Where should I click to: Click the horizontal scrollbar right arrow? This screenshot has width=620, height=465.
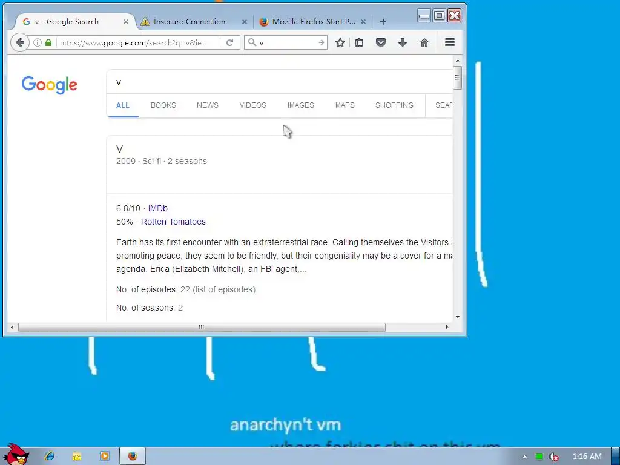(447, 327)
